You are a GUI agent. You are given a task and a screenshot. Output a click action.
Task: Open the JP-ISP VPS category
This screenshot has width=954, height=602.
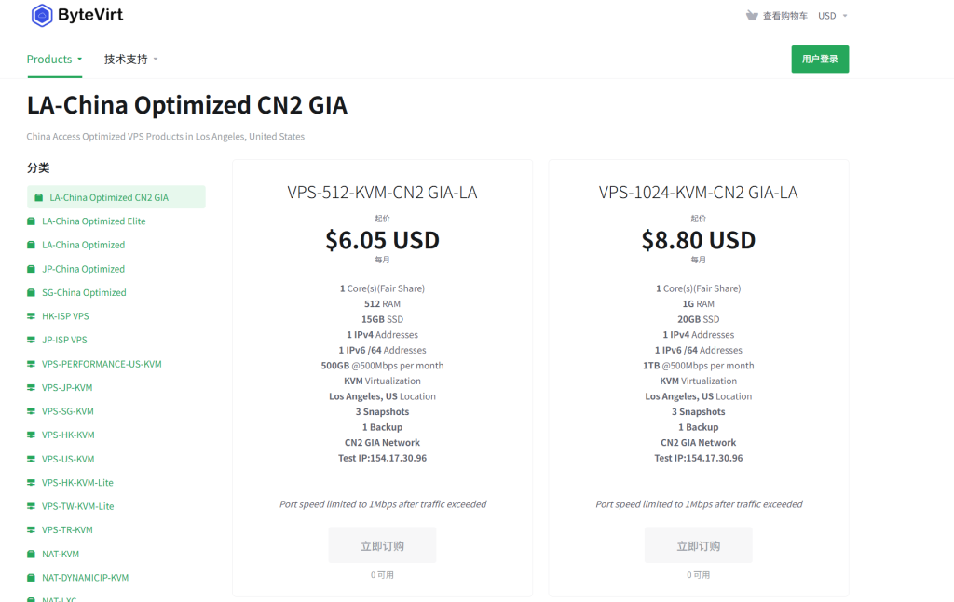click(64, 340)
